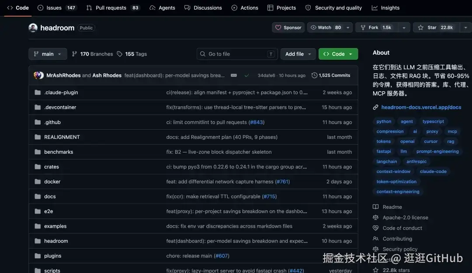Open the .github folder icon
Screen dimensions: 472x273
[x=38, y=122]
